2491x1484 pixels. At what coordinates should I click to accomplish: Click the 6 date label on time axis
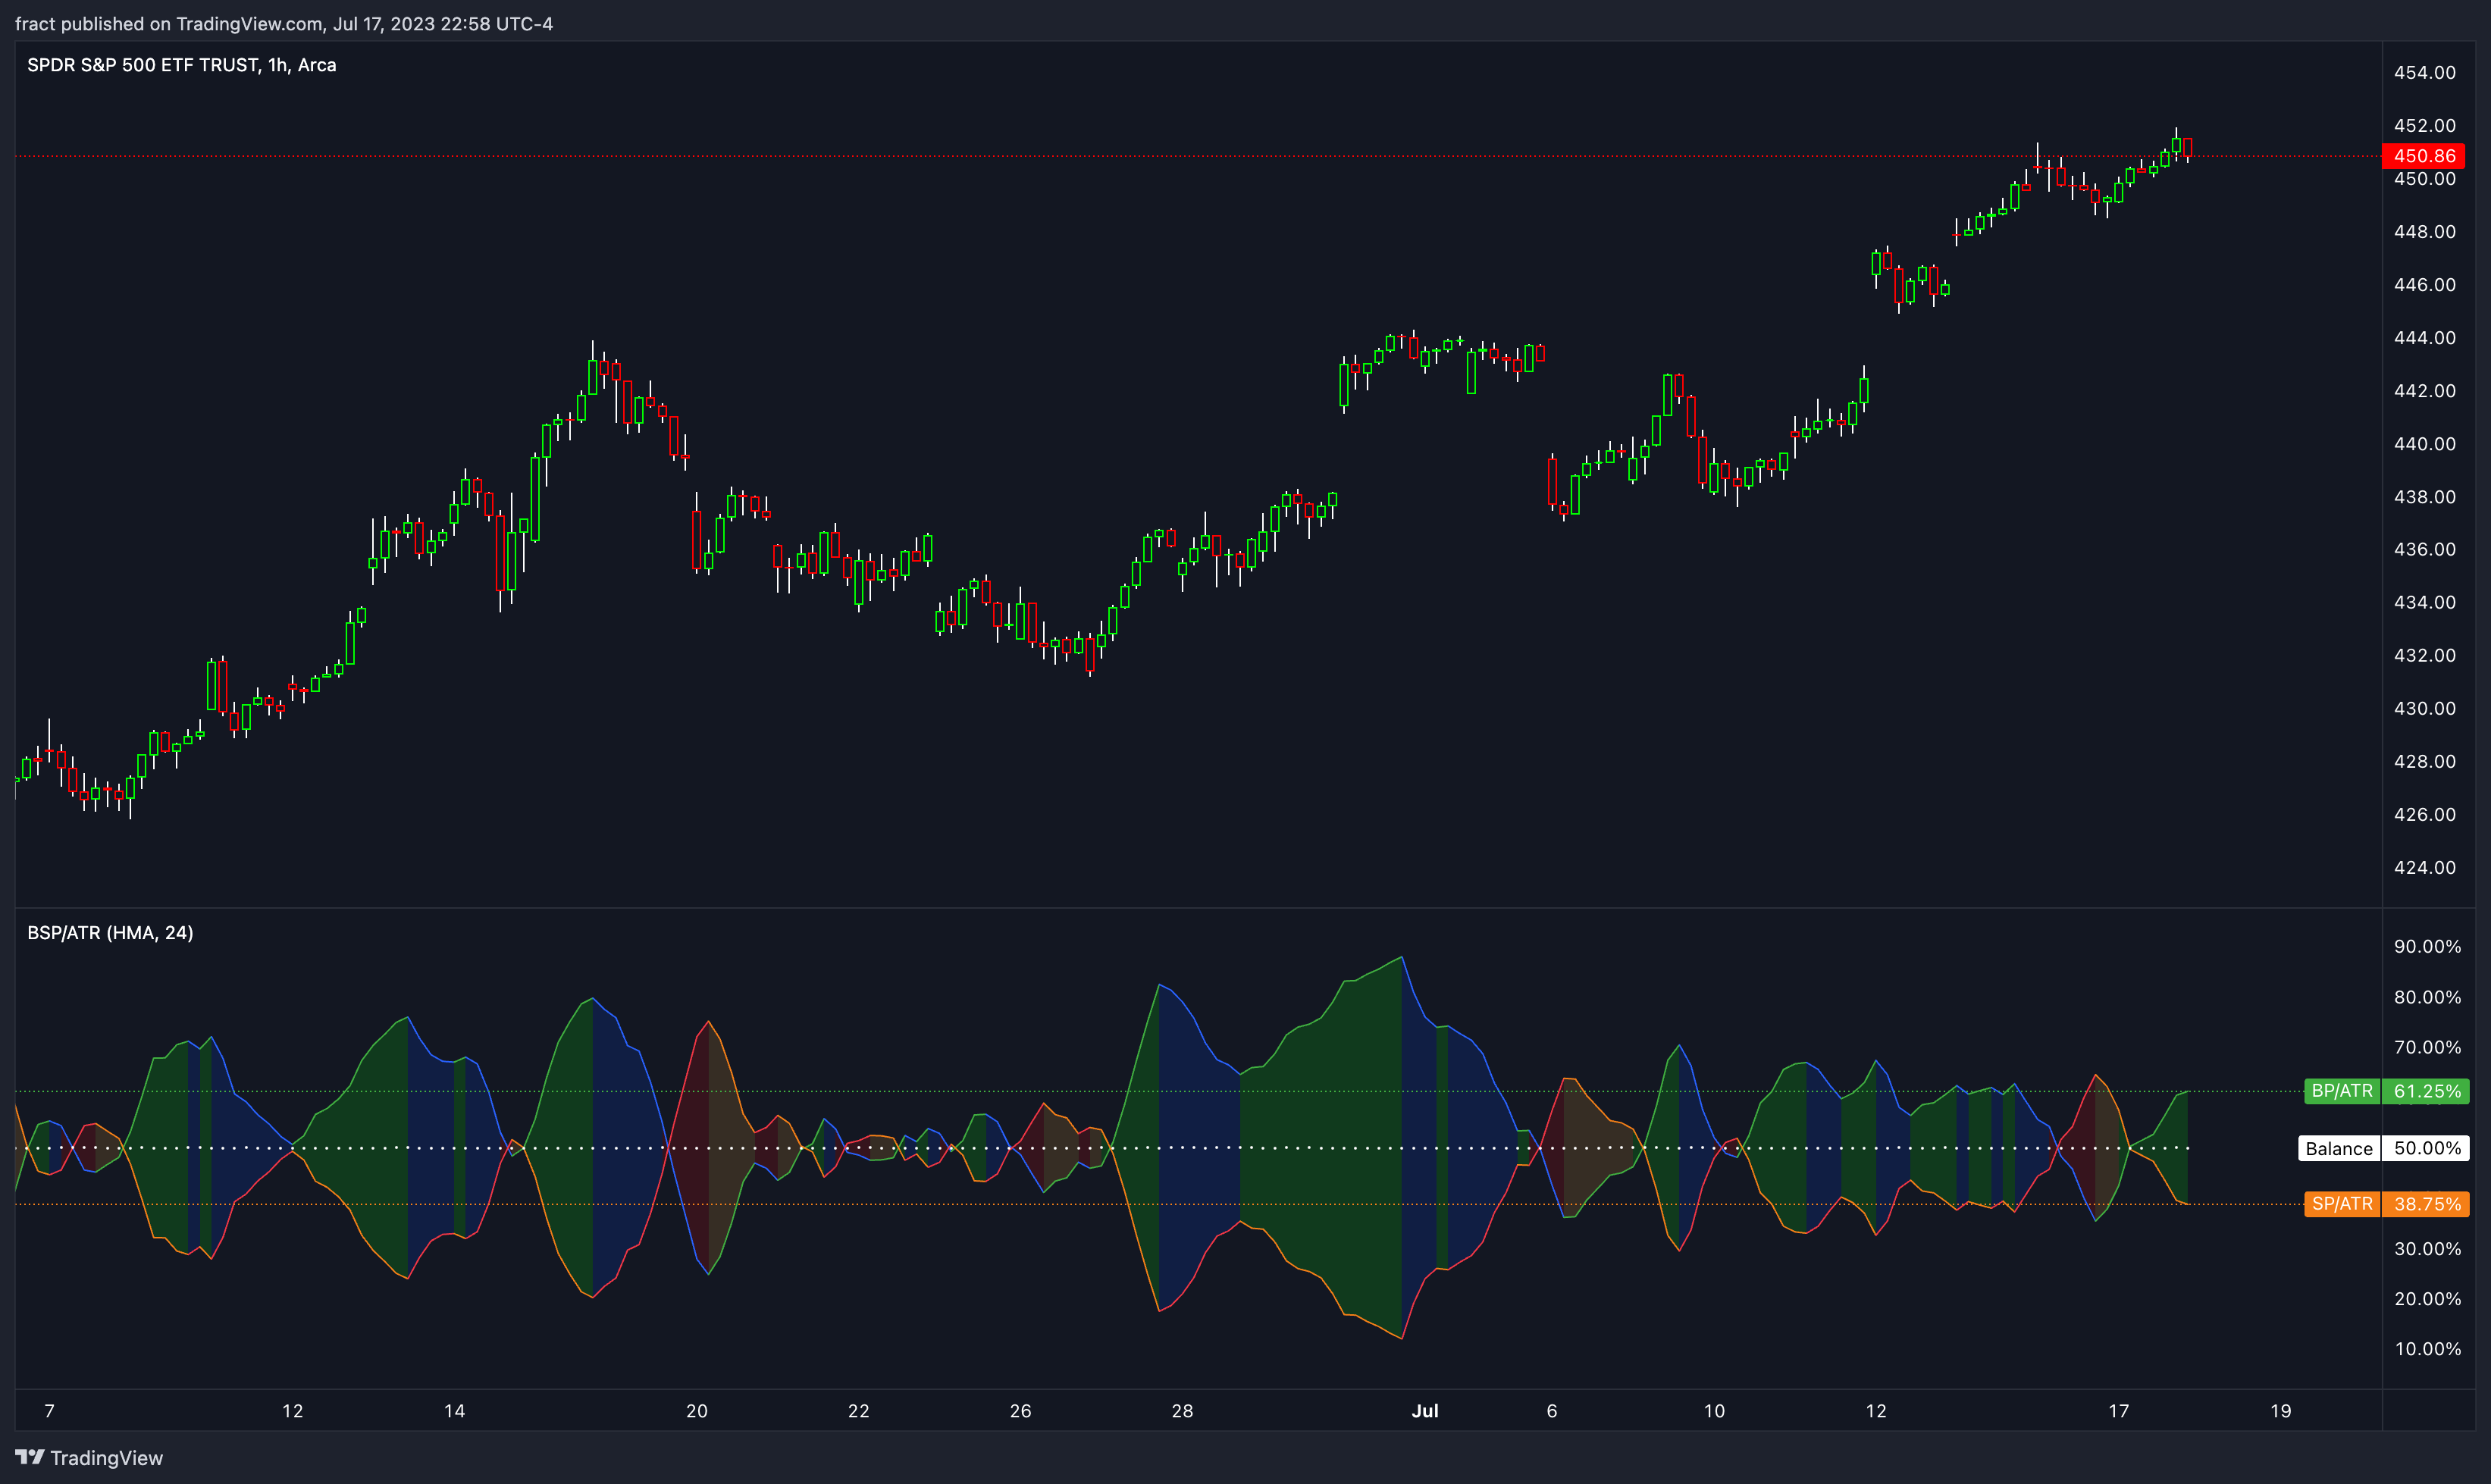[x=1552, y=1411]
